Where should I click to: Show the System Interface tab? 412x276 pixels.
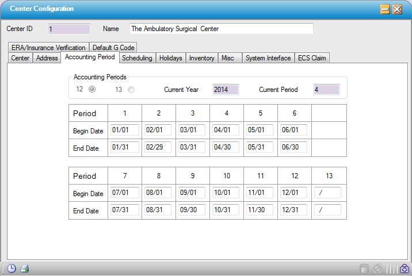[x=268, y=58]
